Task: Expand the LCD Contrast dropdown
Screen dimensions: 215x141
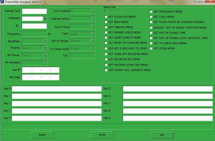Action: pos(93,11)
